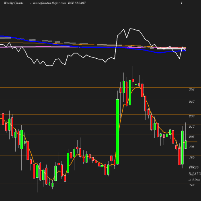Click the 193 price level label
201x201 pixels.
click(192, 147)
